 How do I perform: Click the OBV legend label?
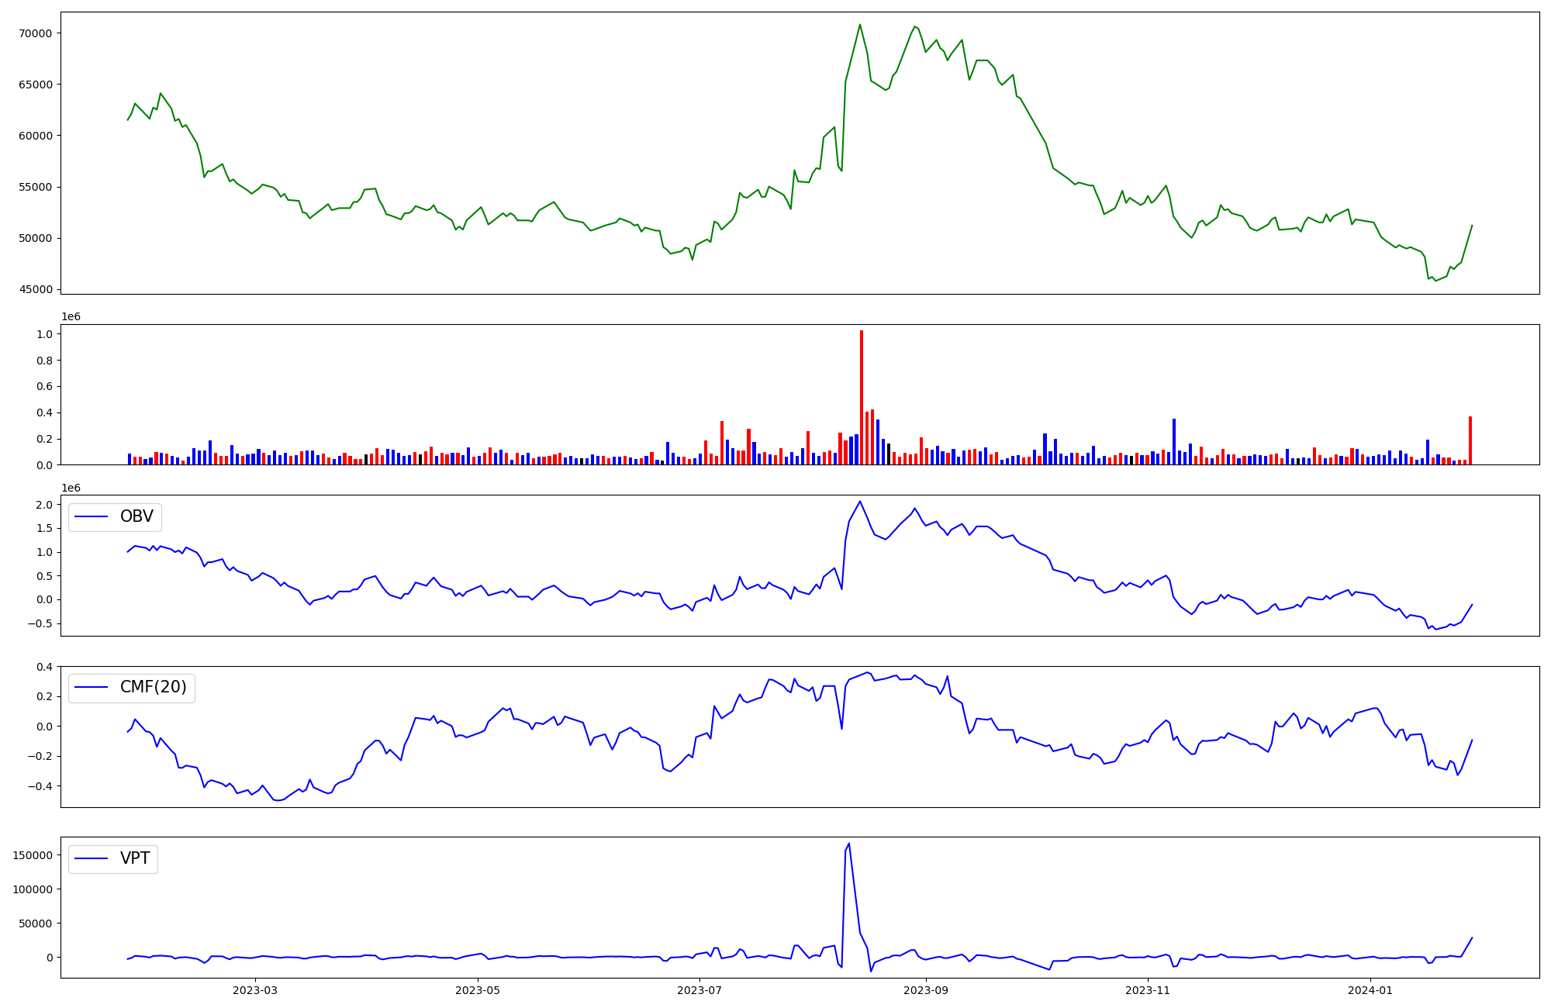pos(136,516)
